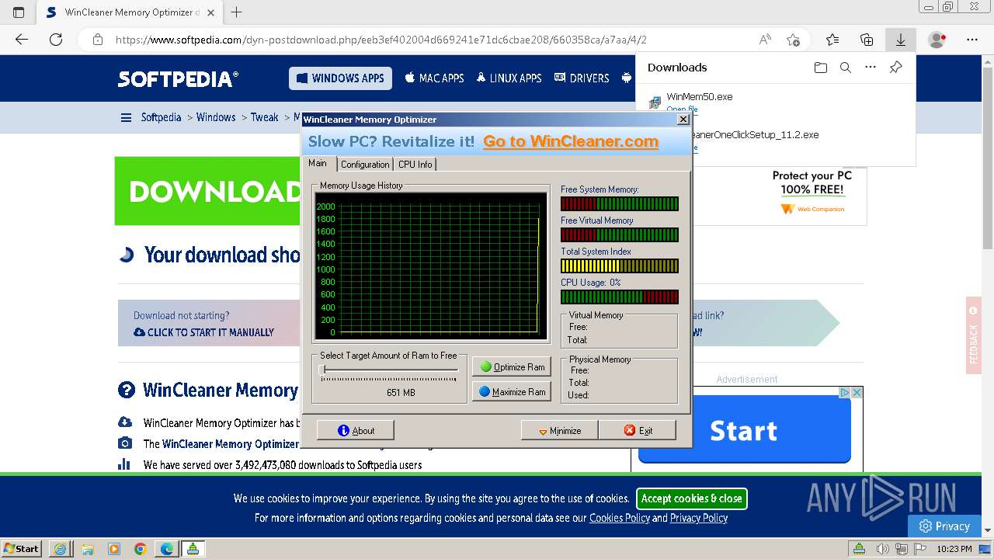Click the Softpedia logo

point(178,78)
